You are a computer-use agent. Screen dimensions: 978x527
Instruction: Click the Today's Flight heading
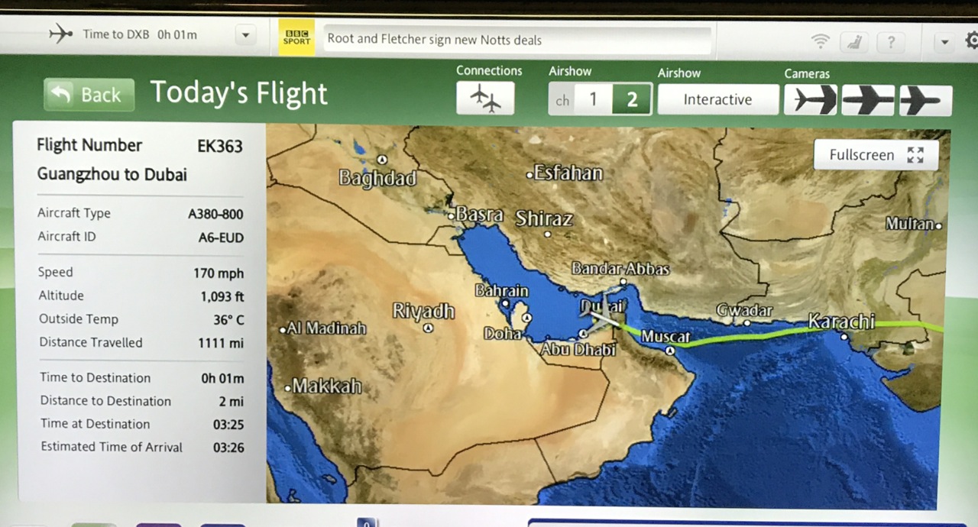[238, 93]
